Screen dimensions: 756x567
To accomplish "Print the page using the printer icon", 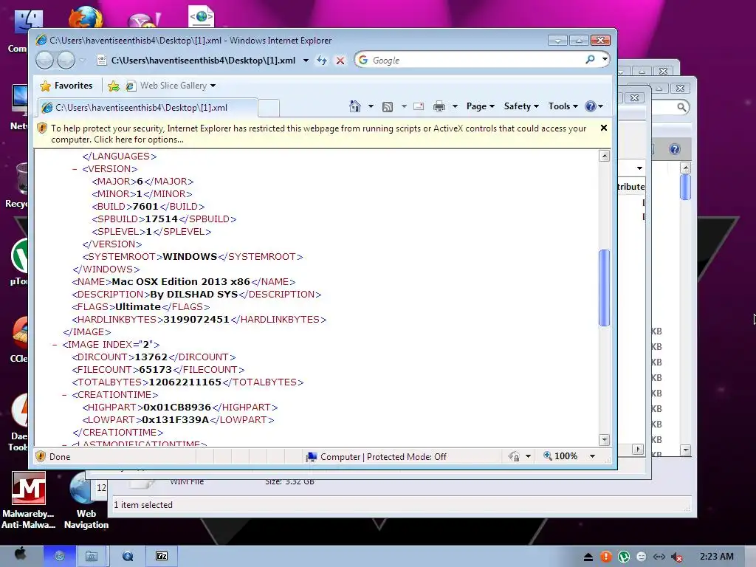I will click(439, 106).
